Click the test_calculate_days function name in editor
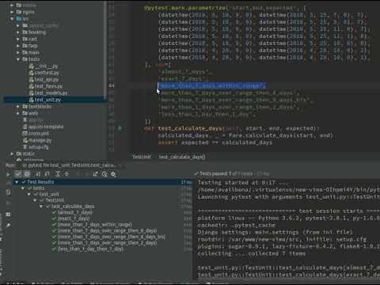 tap(190, 128)
